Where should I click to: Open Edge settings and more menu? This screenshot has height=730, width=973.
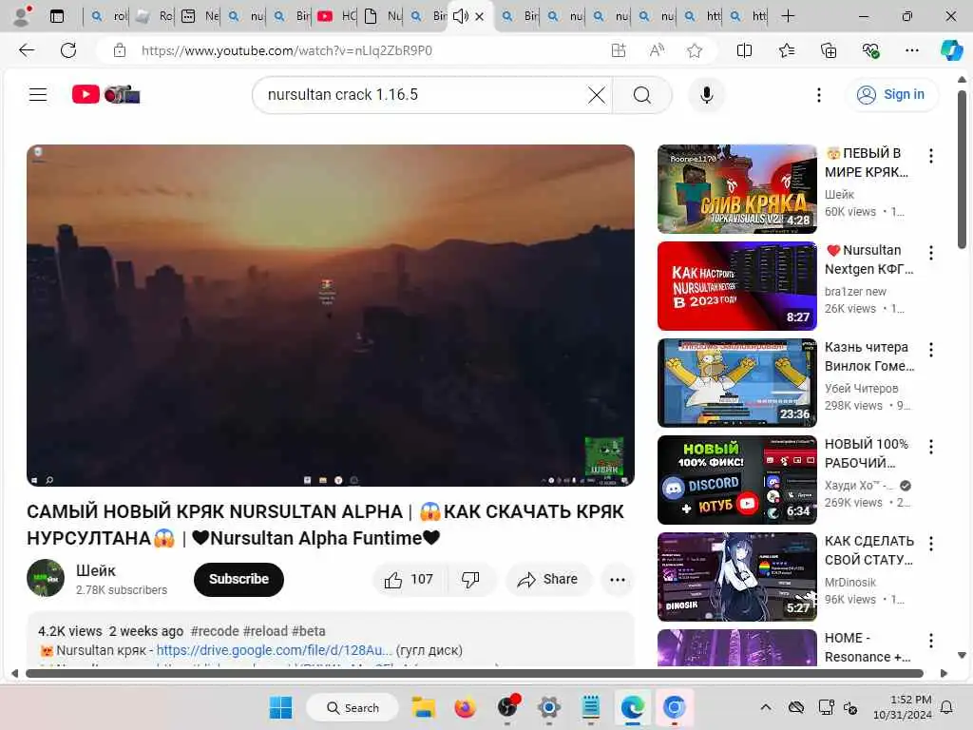911,50
